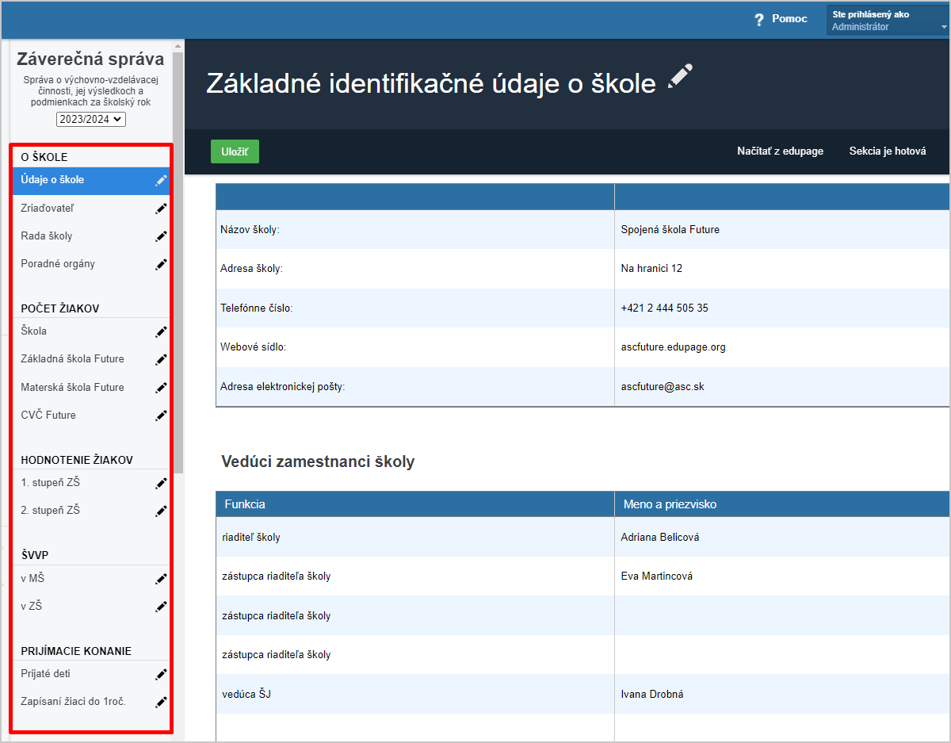
Task: Click pencil icon next to Rada školy
Action: pyautogui.click(x=161, y=236)
